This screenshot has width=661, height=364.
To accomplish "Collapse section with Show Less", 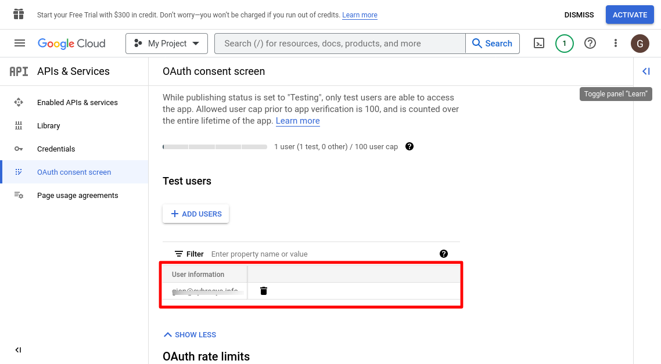I will pos(190,335).
